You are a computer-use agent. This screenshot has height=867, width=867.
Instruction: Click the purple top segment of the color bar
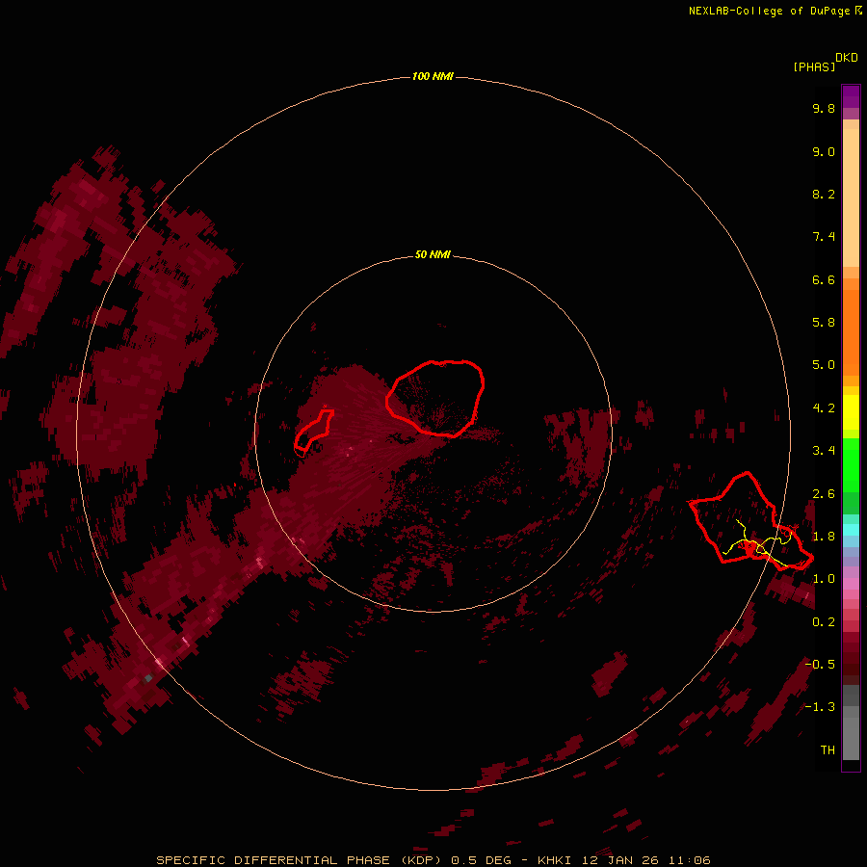click(851, 96)
